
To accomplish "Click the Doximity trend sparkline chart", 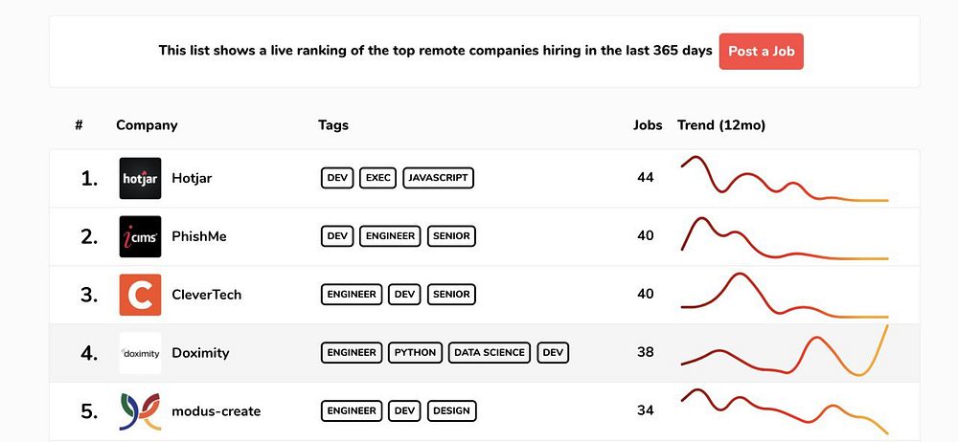I will click(x=785, y=353).
